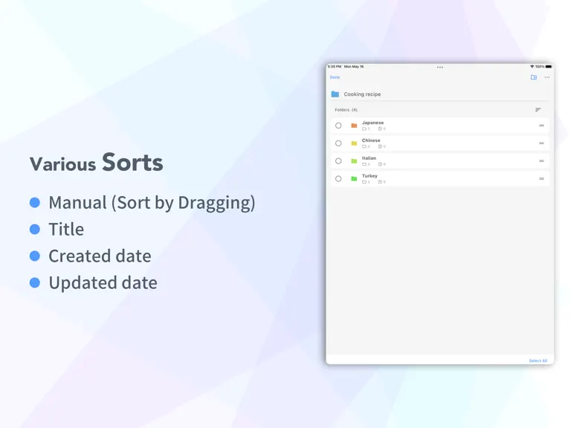The width and height of the screenshot is (571, 428).
Task: Select the Turkey folder radio circle
Action: [x=338, y=178]
